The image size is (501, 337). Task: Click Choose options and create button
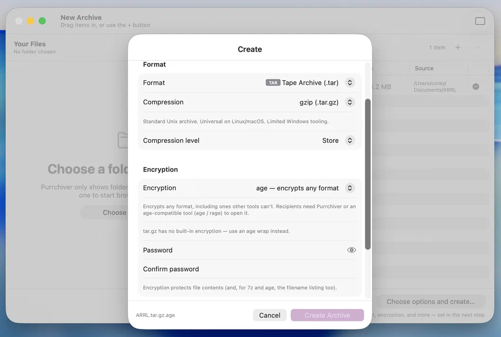tap(430, 301)
